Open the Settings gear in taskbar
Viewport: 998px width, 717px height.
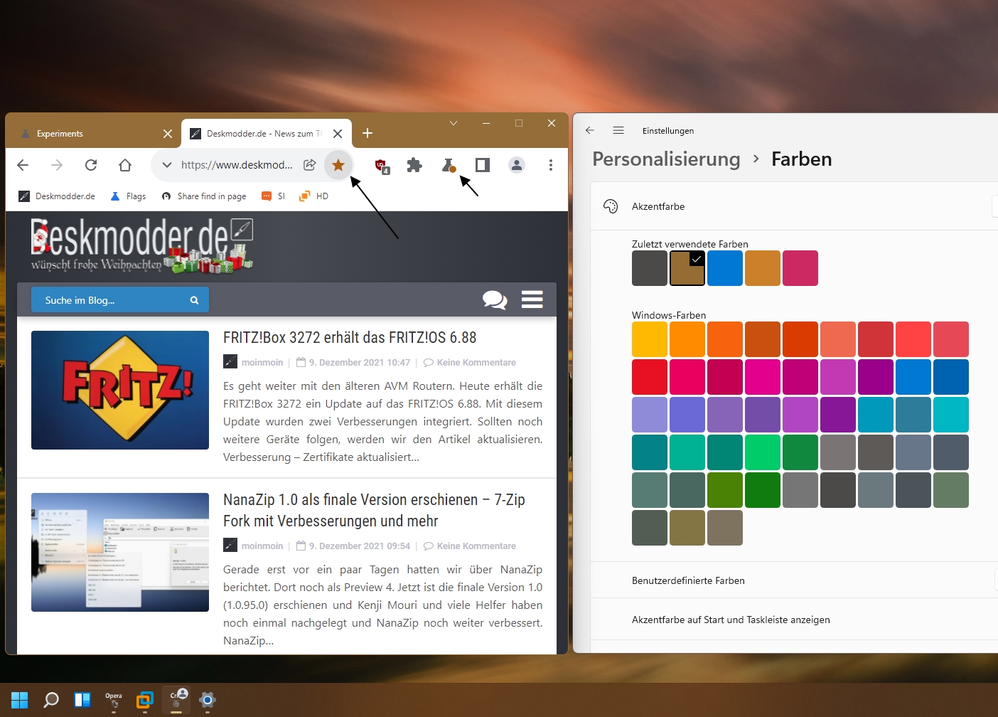(208, 700)
